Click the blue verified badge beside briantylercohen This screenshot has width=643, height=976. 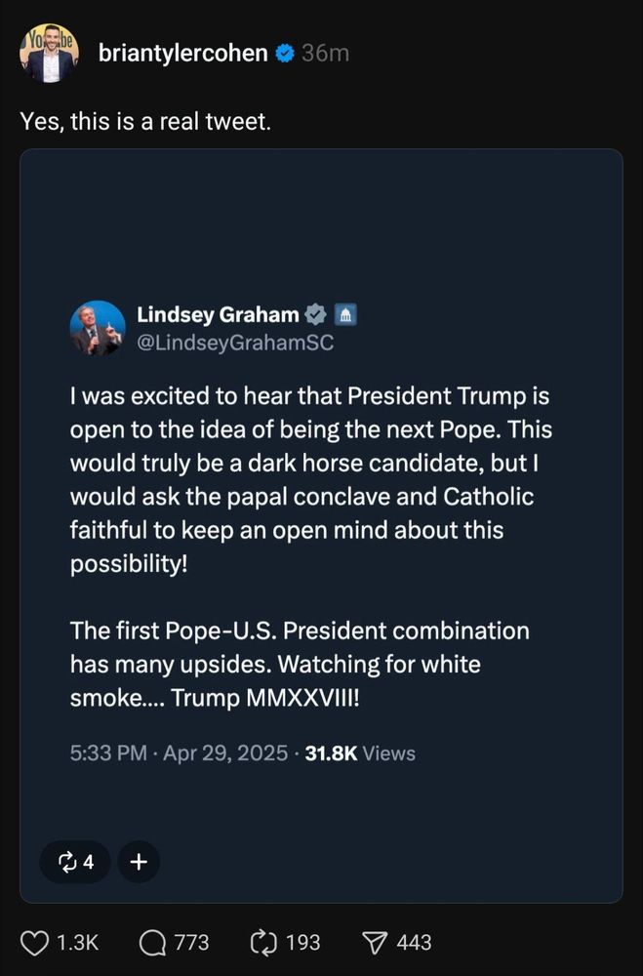[285, 54]
